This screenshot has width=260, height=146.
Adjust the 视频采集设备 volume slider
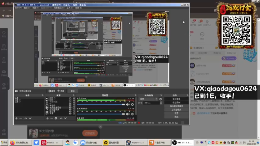coord(101,114)
